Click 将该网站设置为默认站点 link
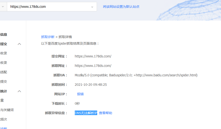221x129 pixels. click(121, 7)
